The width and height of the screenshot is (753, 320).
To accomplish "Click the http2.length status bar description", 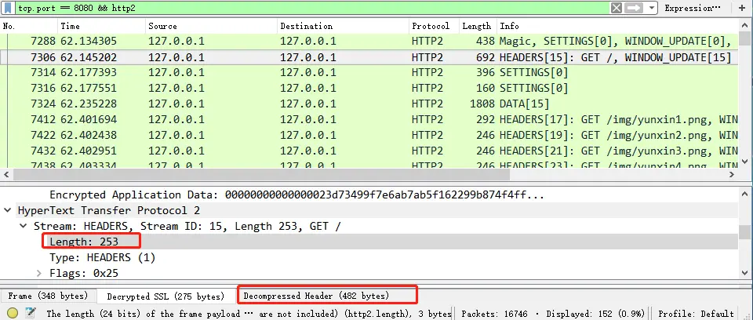I will pos(249,314).
